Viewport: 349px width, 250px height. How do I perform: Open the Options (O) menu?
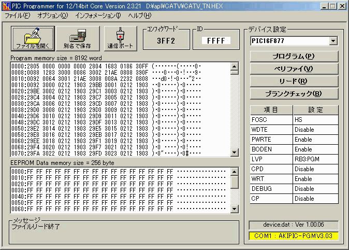[x=52, y=16]
